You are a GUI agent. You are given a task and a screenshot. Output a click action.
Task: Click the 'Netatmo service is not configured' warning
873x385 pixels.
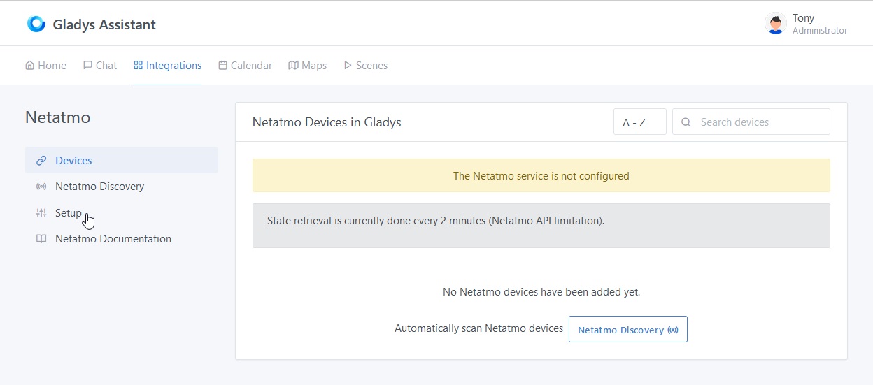(541, 175)
